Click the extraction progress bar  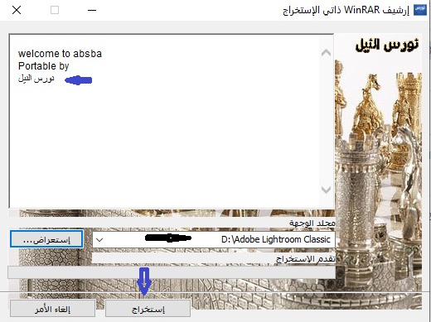172,272
